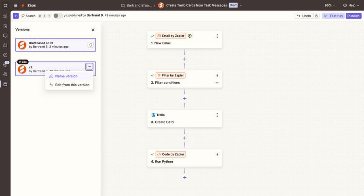
Task: Close the Versions panel
Action: click(93, 30)
